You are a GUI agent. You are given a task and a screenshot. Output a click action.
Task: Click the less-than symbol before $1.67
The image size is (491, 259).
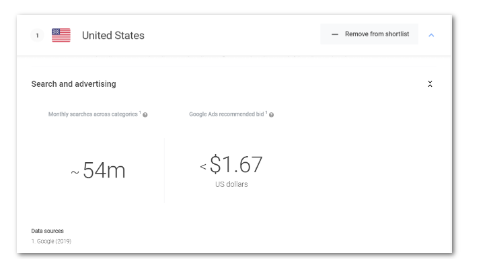pos(203,167)
